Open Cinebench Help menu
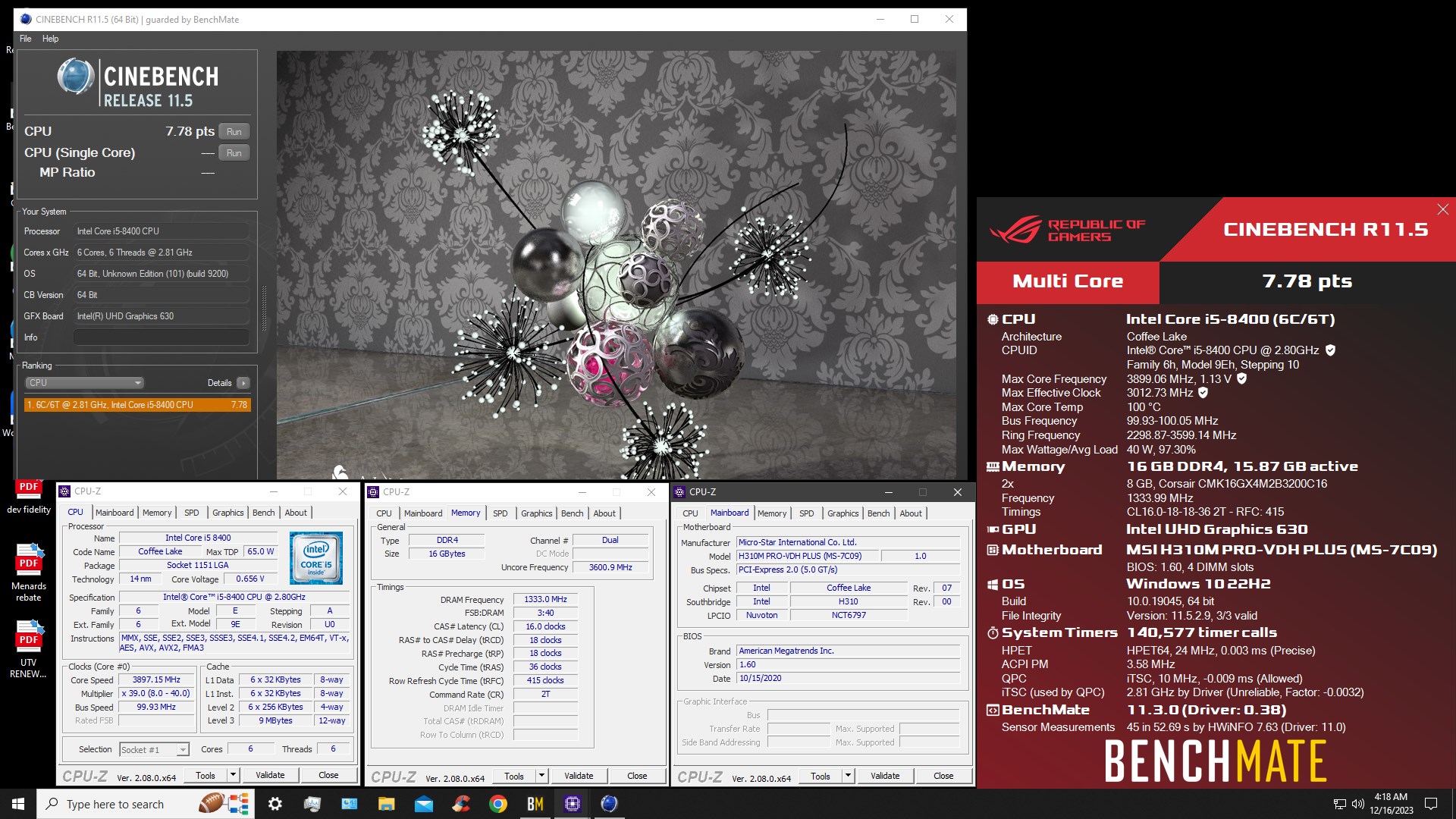The image size is (1456, 819). click(50, 39)
